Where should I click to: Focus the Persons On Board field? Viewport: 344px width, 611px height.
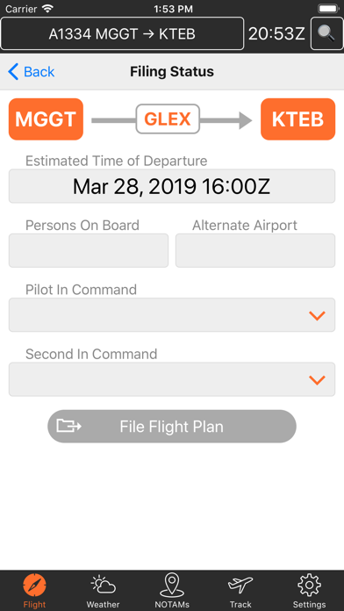click(x=89, y=250)
